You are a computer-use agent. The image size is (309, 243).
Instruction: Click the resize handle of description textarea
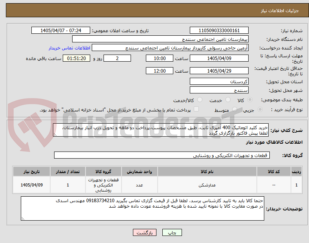(55, 135)
